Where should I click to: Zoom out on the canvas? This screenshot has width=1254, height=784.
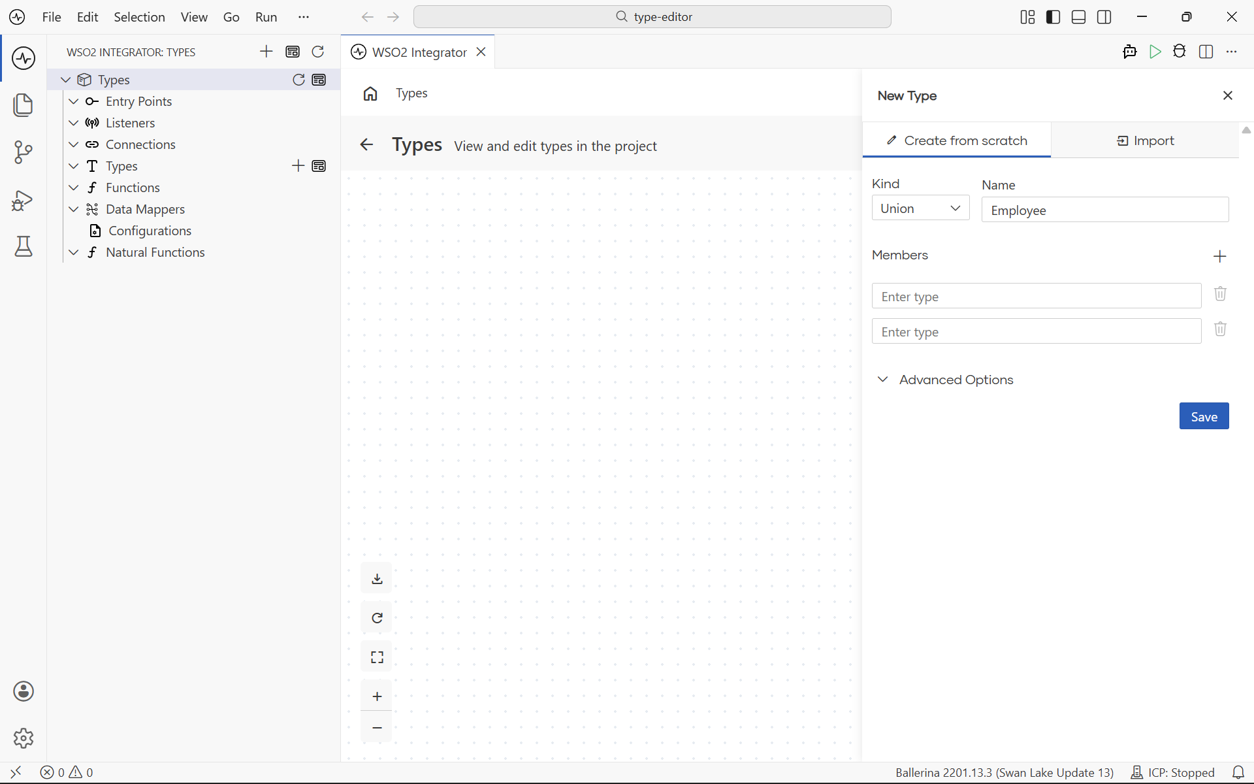coord(377,727)
